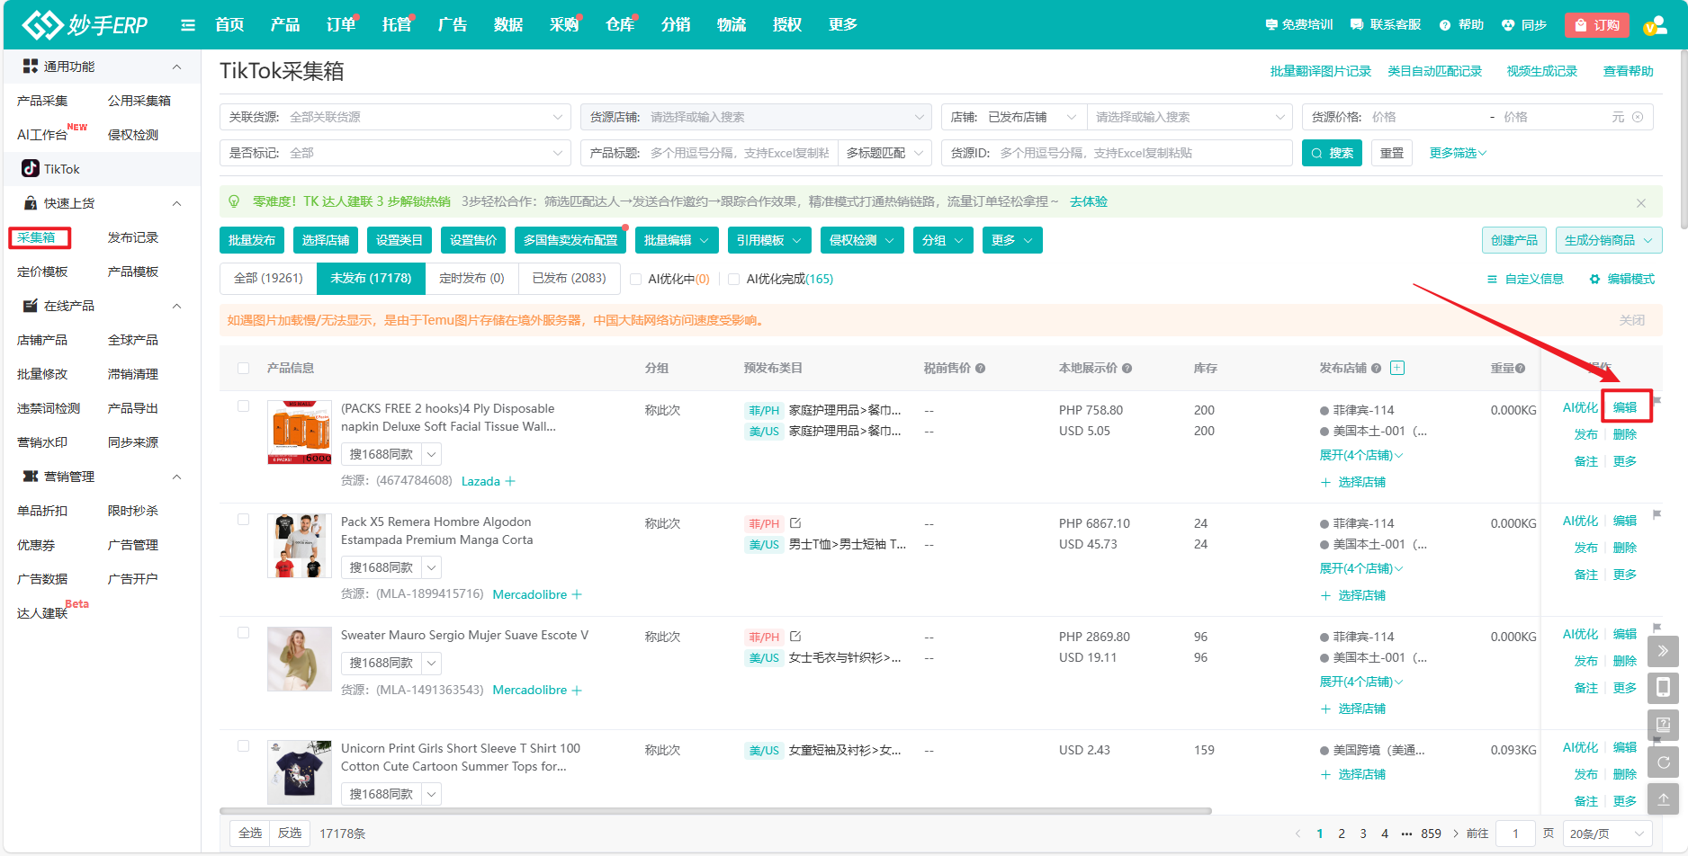1688x856 pixels.
Task: Click the flag marker on the first product row
Action: [1657, 401]
